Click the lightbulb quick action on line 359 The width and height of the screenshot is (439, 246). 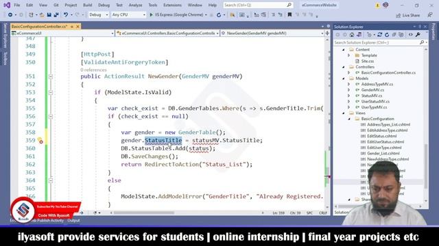(40, 140)
